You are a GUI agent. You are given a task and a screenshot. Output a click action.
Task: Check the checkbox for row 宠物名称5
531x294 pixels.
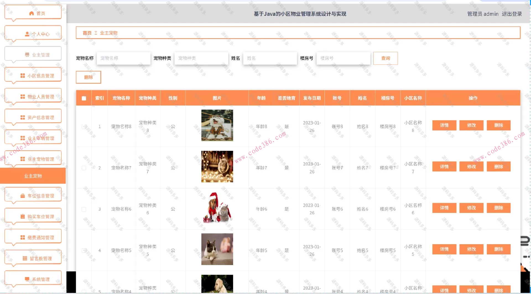point(84,251)
